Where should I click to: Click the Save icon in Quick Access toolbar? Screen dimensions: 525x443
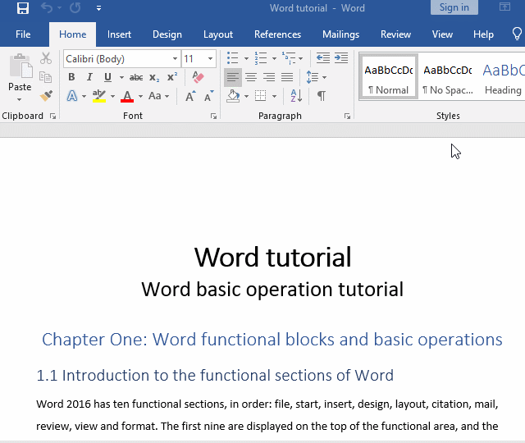point(23,8)
